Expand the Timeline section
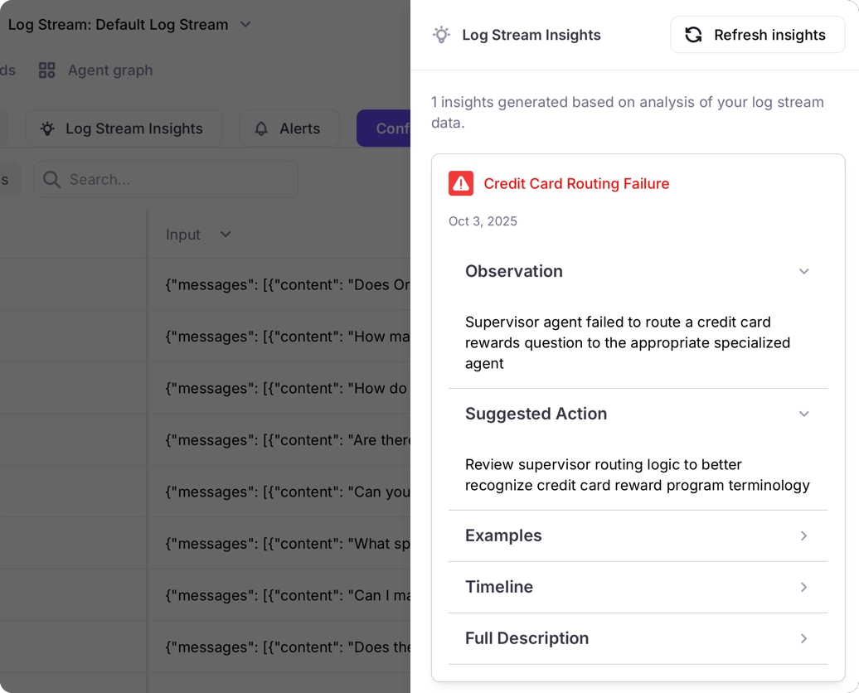 (803, 587)
